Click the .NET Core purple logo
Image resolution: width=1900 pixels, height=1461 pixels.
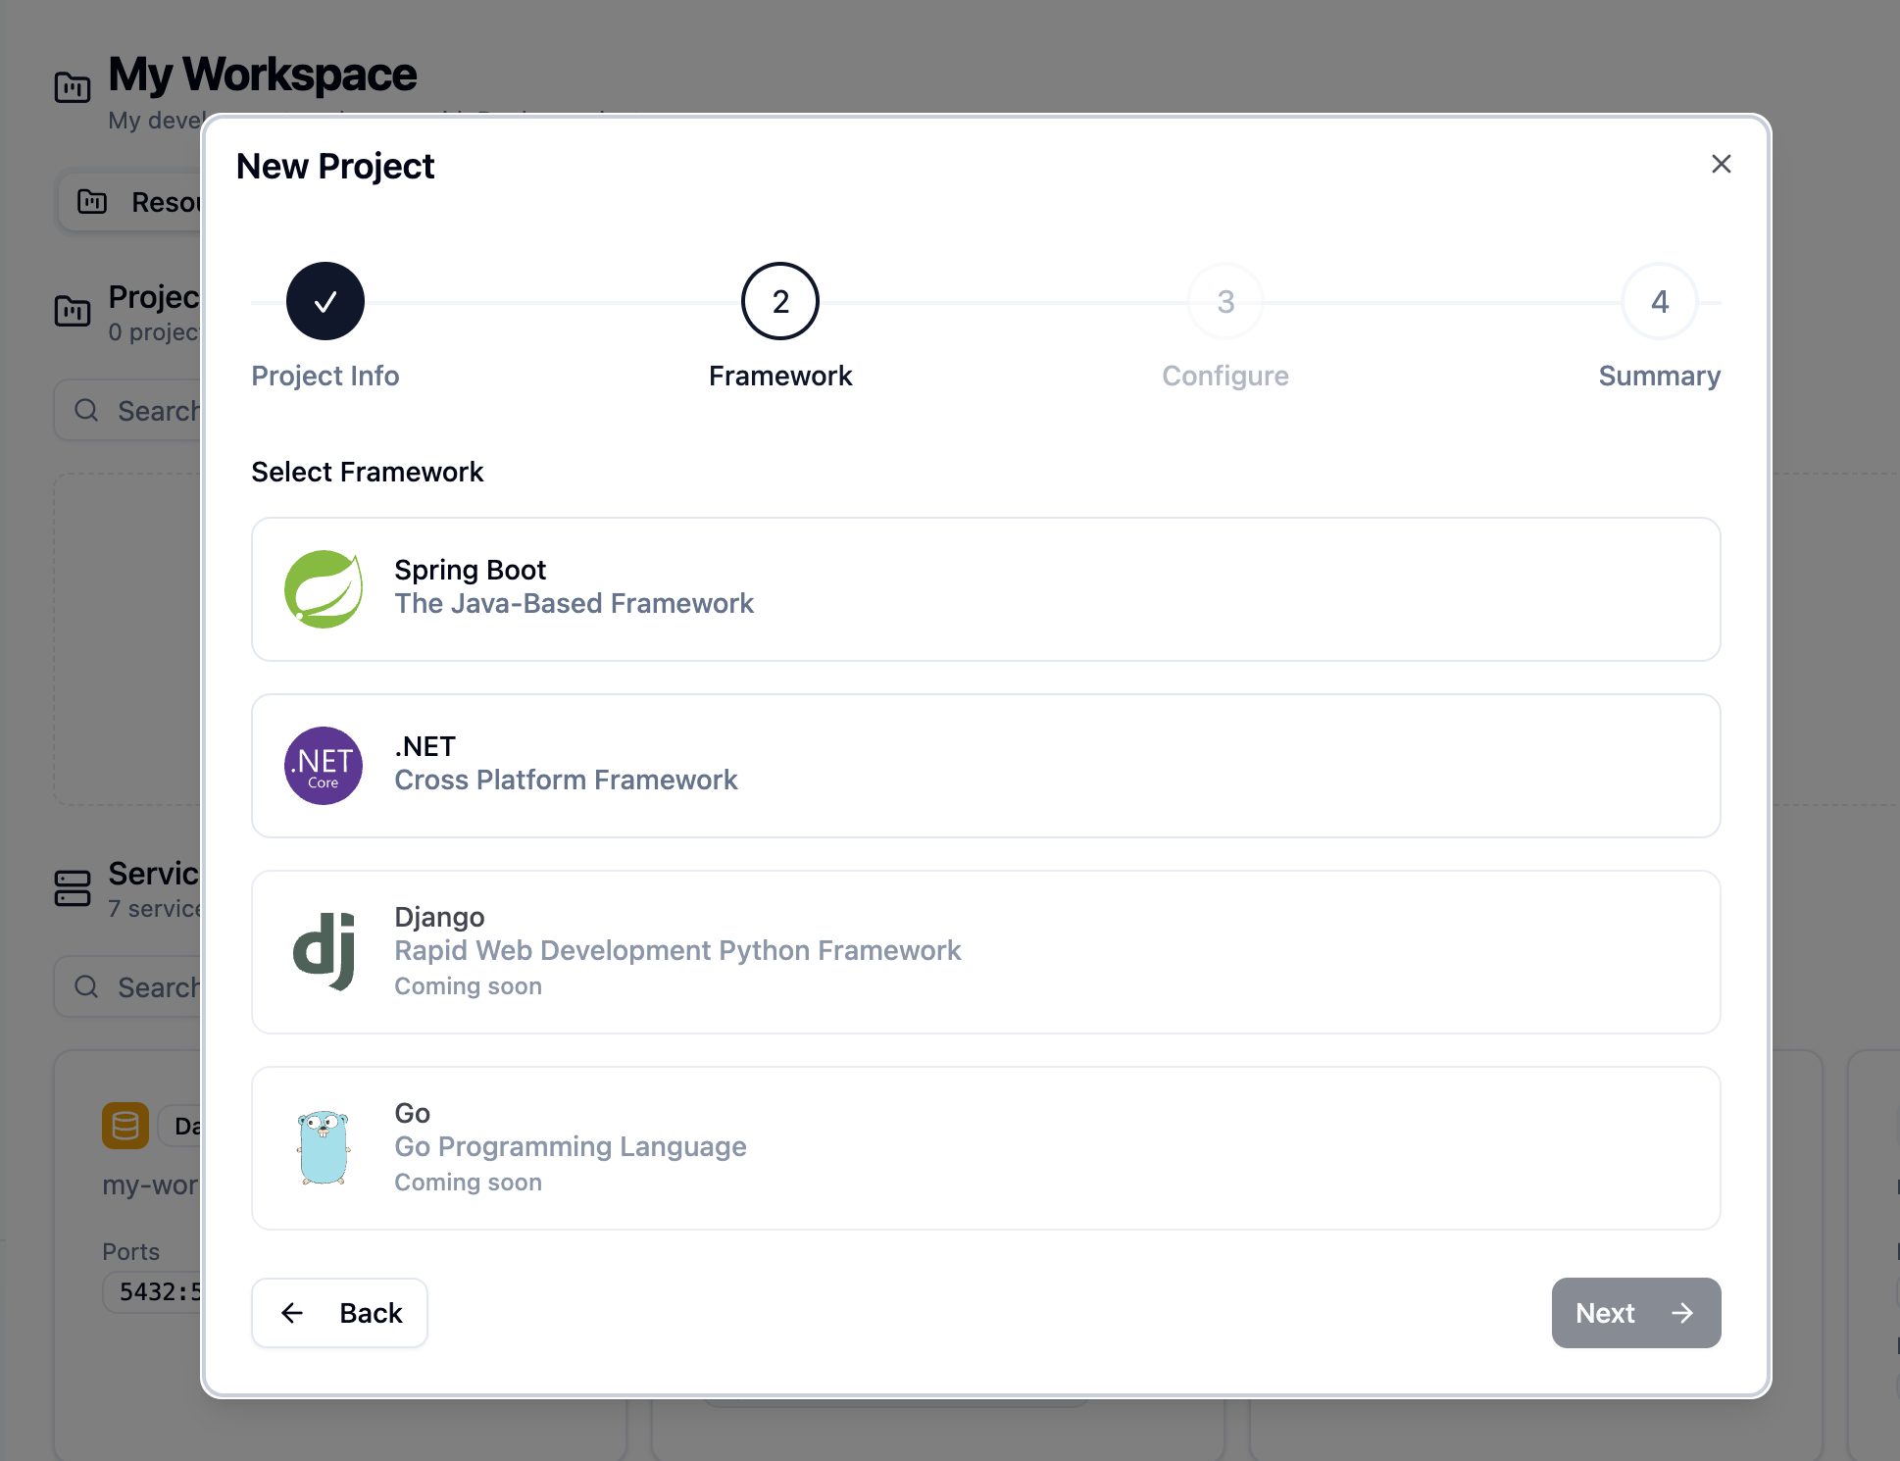[324, 766]
